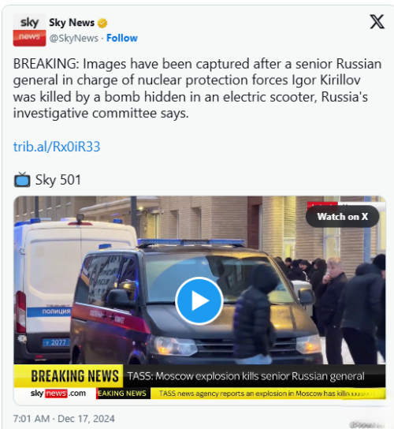Click the BREAKING tweet text body
This screenshot has width=394, height=429.
click(197, 88)
